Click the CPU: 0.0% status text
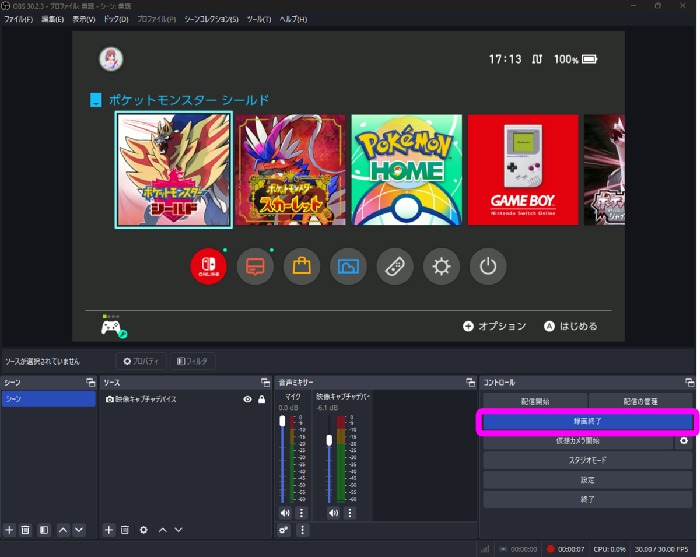The width and height of the screenshot is (700, 557). tap(610, 549)
